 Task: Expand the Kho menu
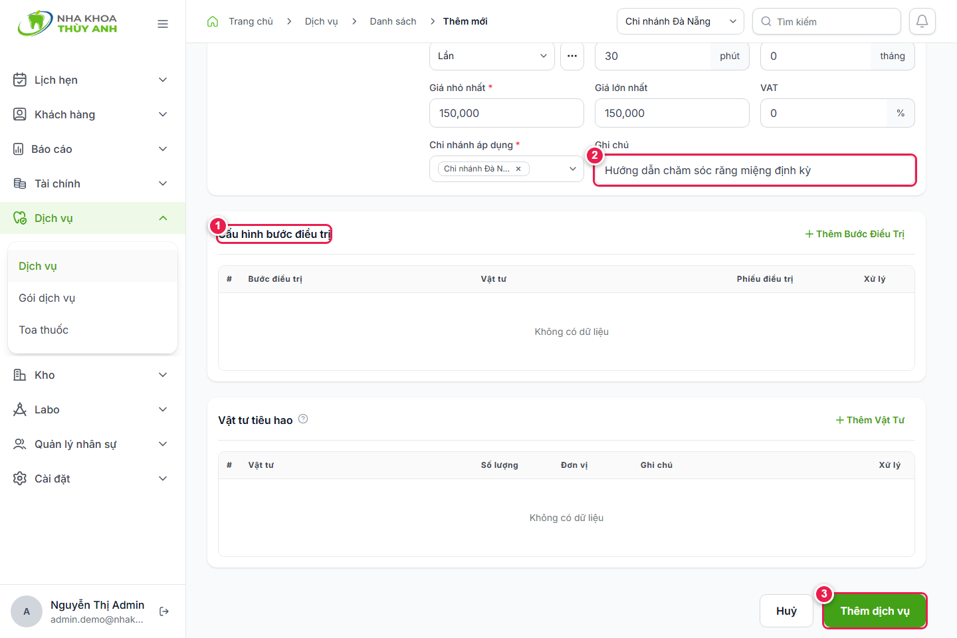point(163,375)
